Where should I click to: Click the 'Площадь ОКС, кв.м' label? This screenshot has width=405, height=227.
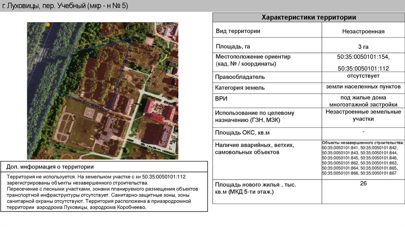click(242, 133)
